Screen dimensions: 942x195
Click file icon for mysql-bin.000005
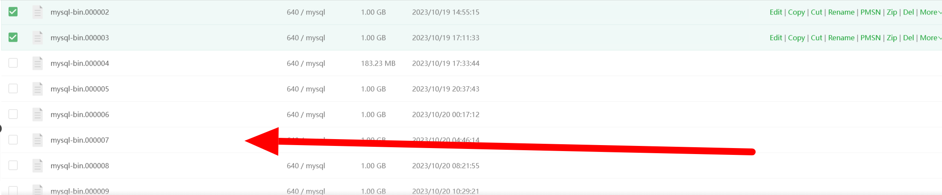pyautogui.click(x=38, y=89)
